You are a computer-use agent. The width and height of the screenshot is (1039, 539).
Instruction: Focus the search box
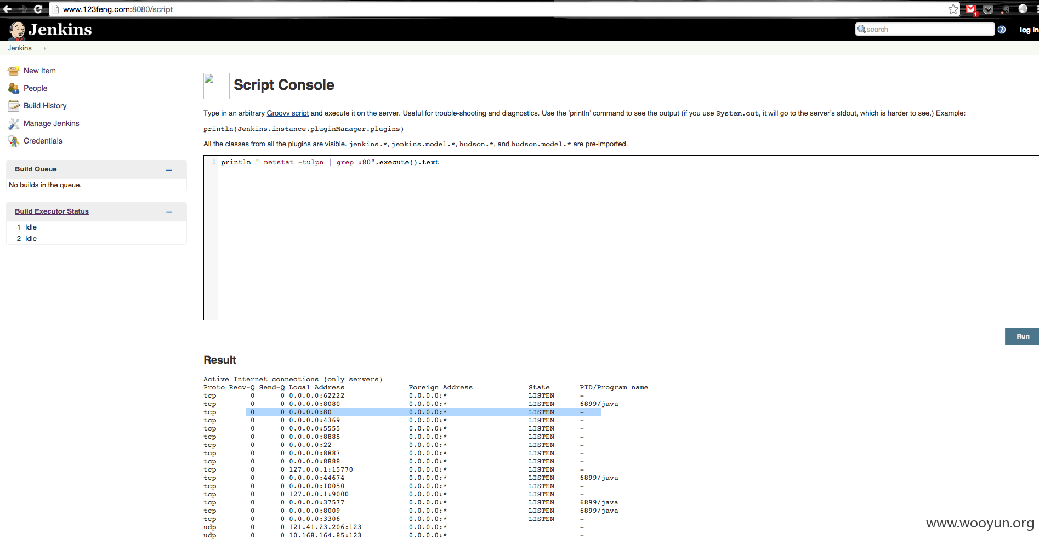click(925, 29)
